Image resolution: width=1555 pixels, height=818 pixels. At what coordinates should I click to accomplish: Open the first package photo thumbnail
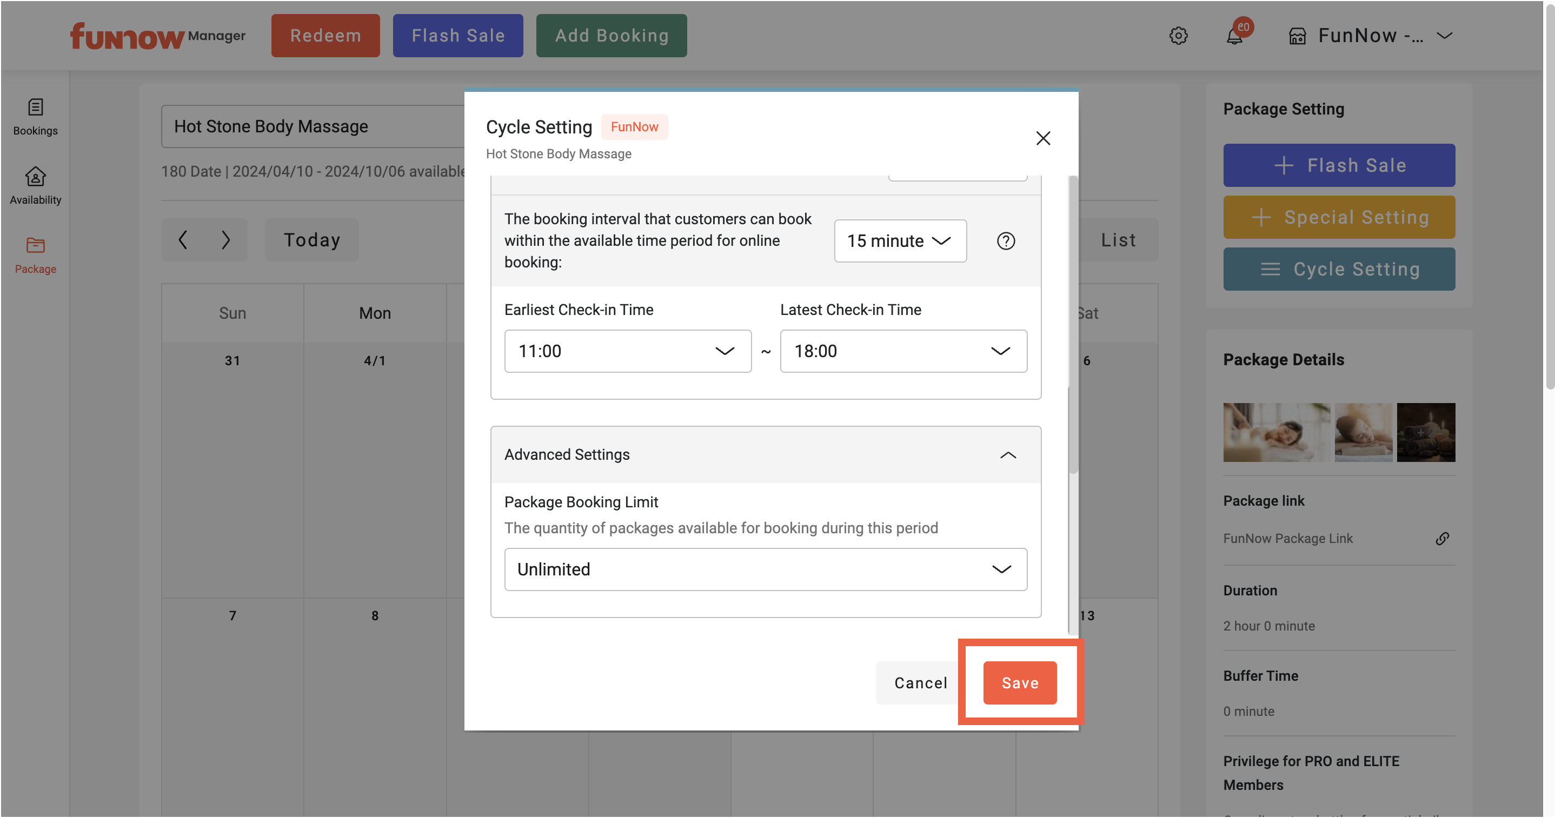pyautogui.click(x=1277, y=433)
